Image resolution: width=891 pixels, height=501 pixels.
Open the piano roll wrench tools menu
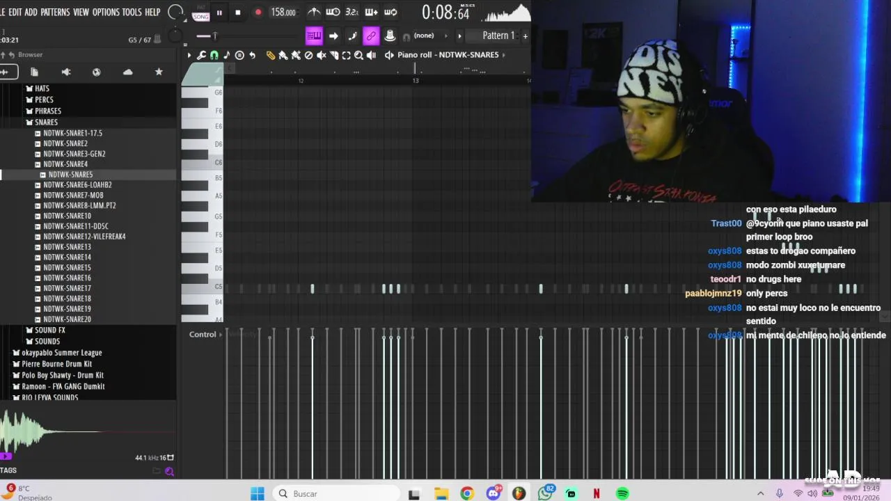[x=201, y=55]
